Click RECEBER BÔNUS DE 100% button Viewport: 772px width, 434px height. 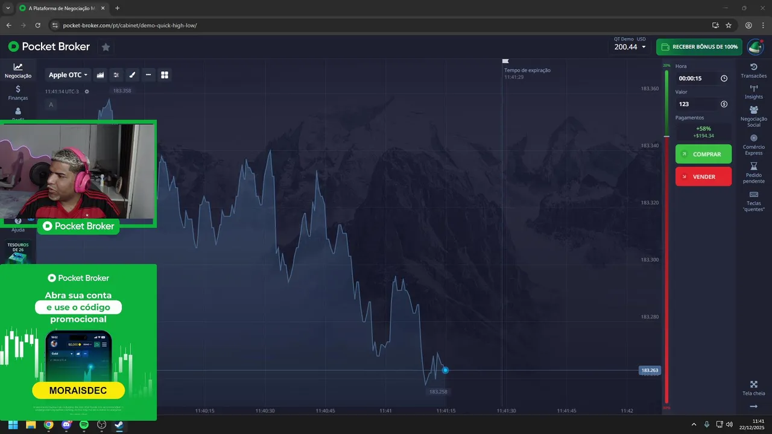coord(699,47)
